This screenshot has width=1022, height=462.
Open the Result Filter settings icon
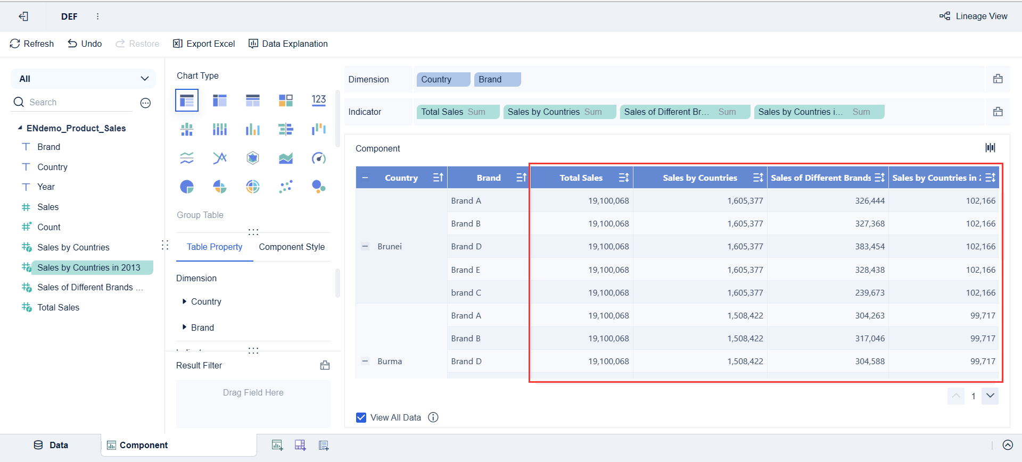pyautogui.click(x=325, y=365)
